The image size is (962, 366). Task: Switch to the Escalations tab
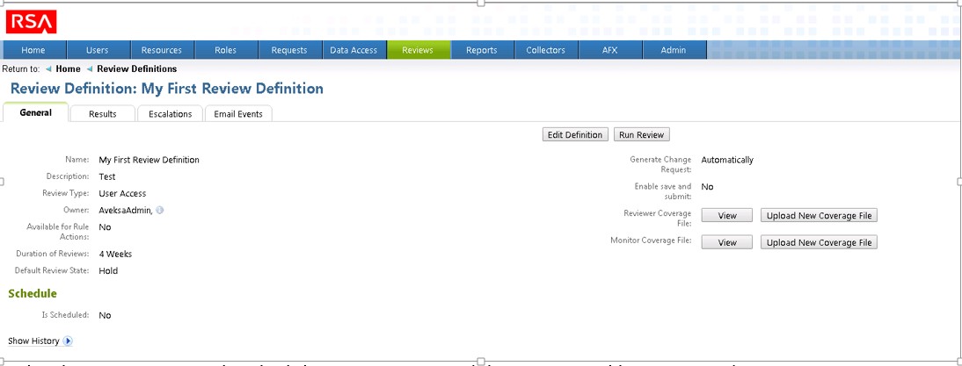tap(171, 114)
